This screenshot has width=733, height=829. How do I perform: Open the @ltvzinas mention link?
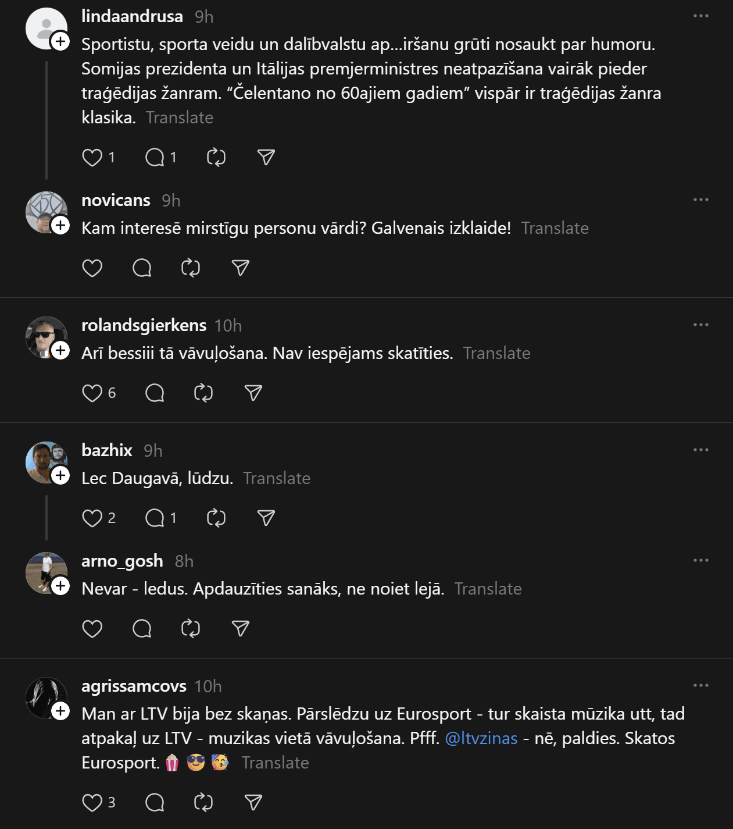coord(481,738)
